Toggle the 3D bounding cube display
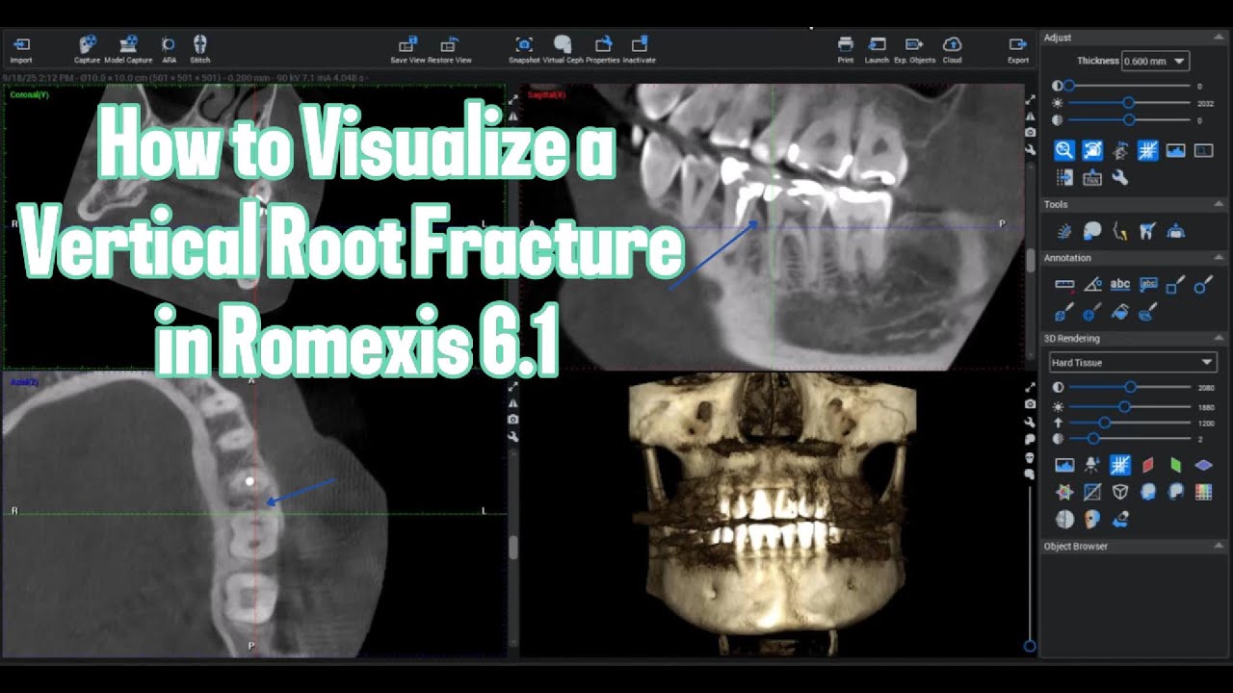Image resolution: width=1233 pixels, height=693 pixels. pos(1119,492)
